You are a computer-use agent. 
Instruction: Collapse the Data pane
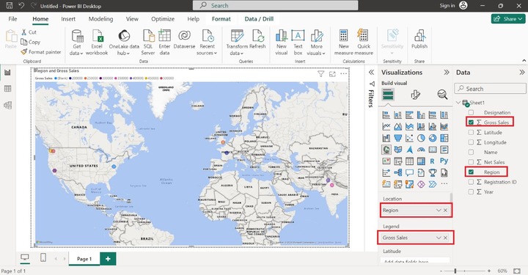pos(521,73)
